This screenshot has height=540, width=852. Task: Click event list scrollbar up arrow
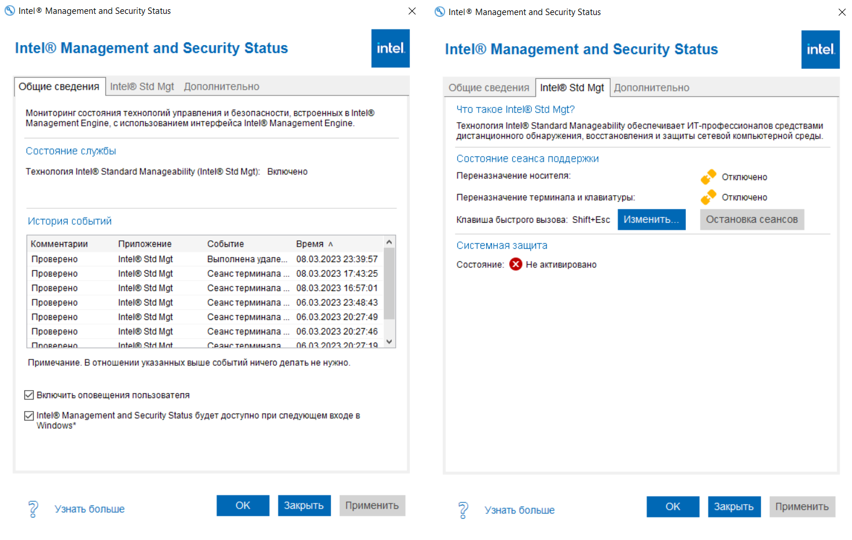tap(389, 242)
